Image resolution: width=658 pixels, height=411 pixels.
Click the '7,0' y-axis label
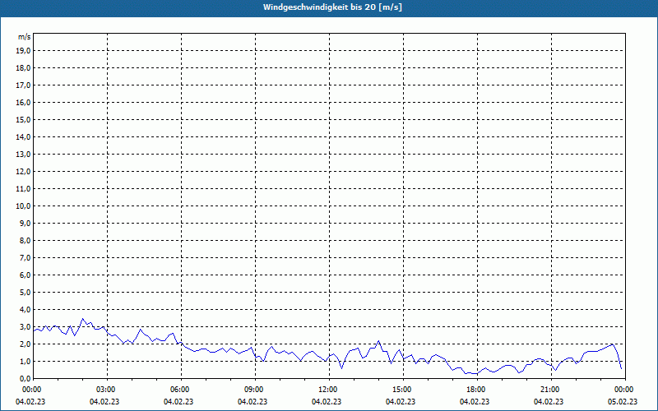(x=25, y=257)
